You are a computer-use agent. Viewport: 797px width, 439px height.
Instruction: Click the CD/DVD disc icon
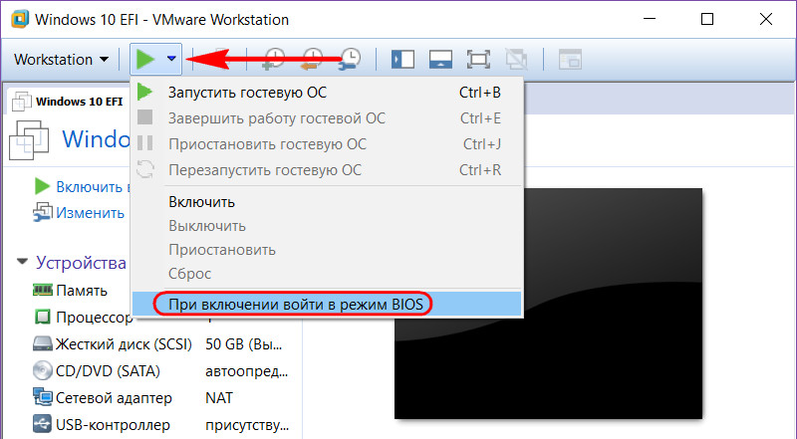[x=43, y=371]
